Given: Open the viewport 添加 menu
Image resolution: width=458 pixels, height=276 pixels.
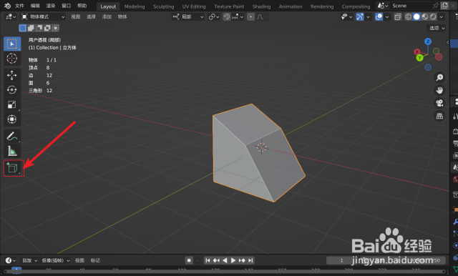Looking at the screenshot, I should pyautogui.click(x=107, y=17).
